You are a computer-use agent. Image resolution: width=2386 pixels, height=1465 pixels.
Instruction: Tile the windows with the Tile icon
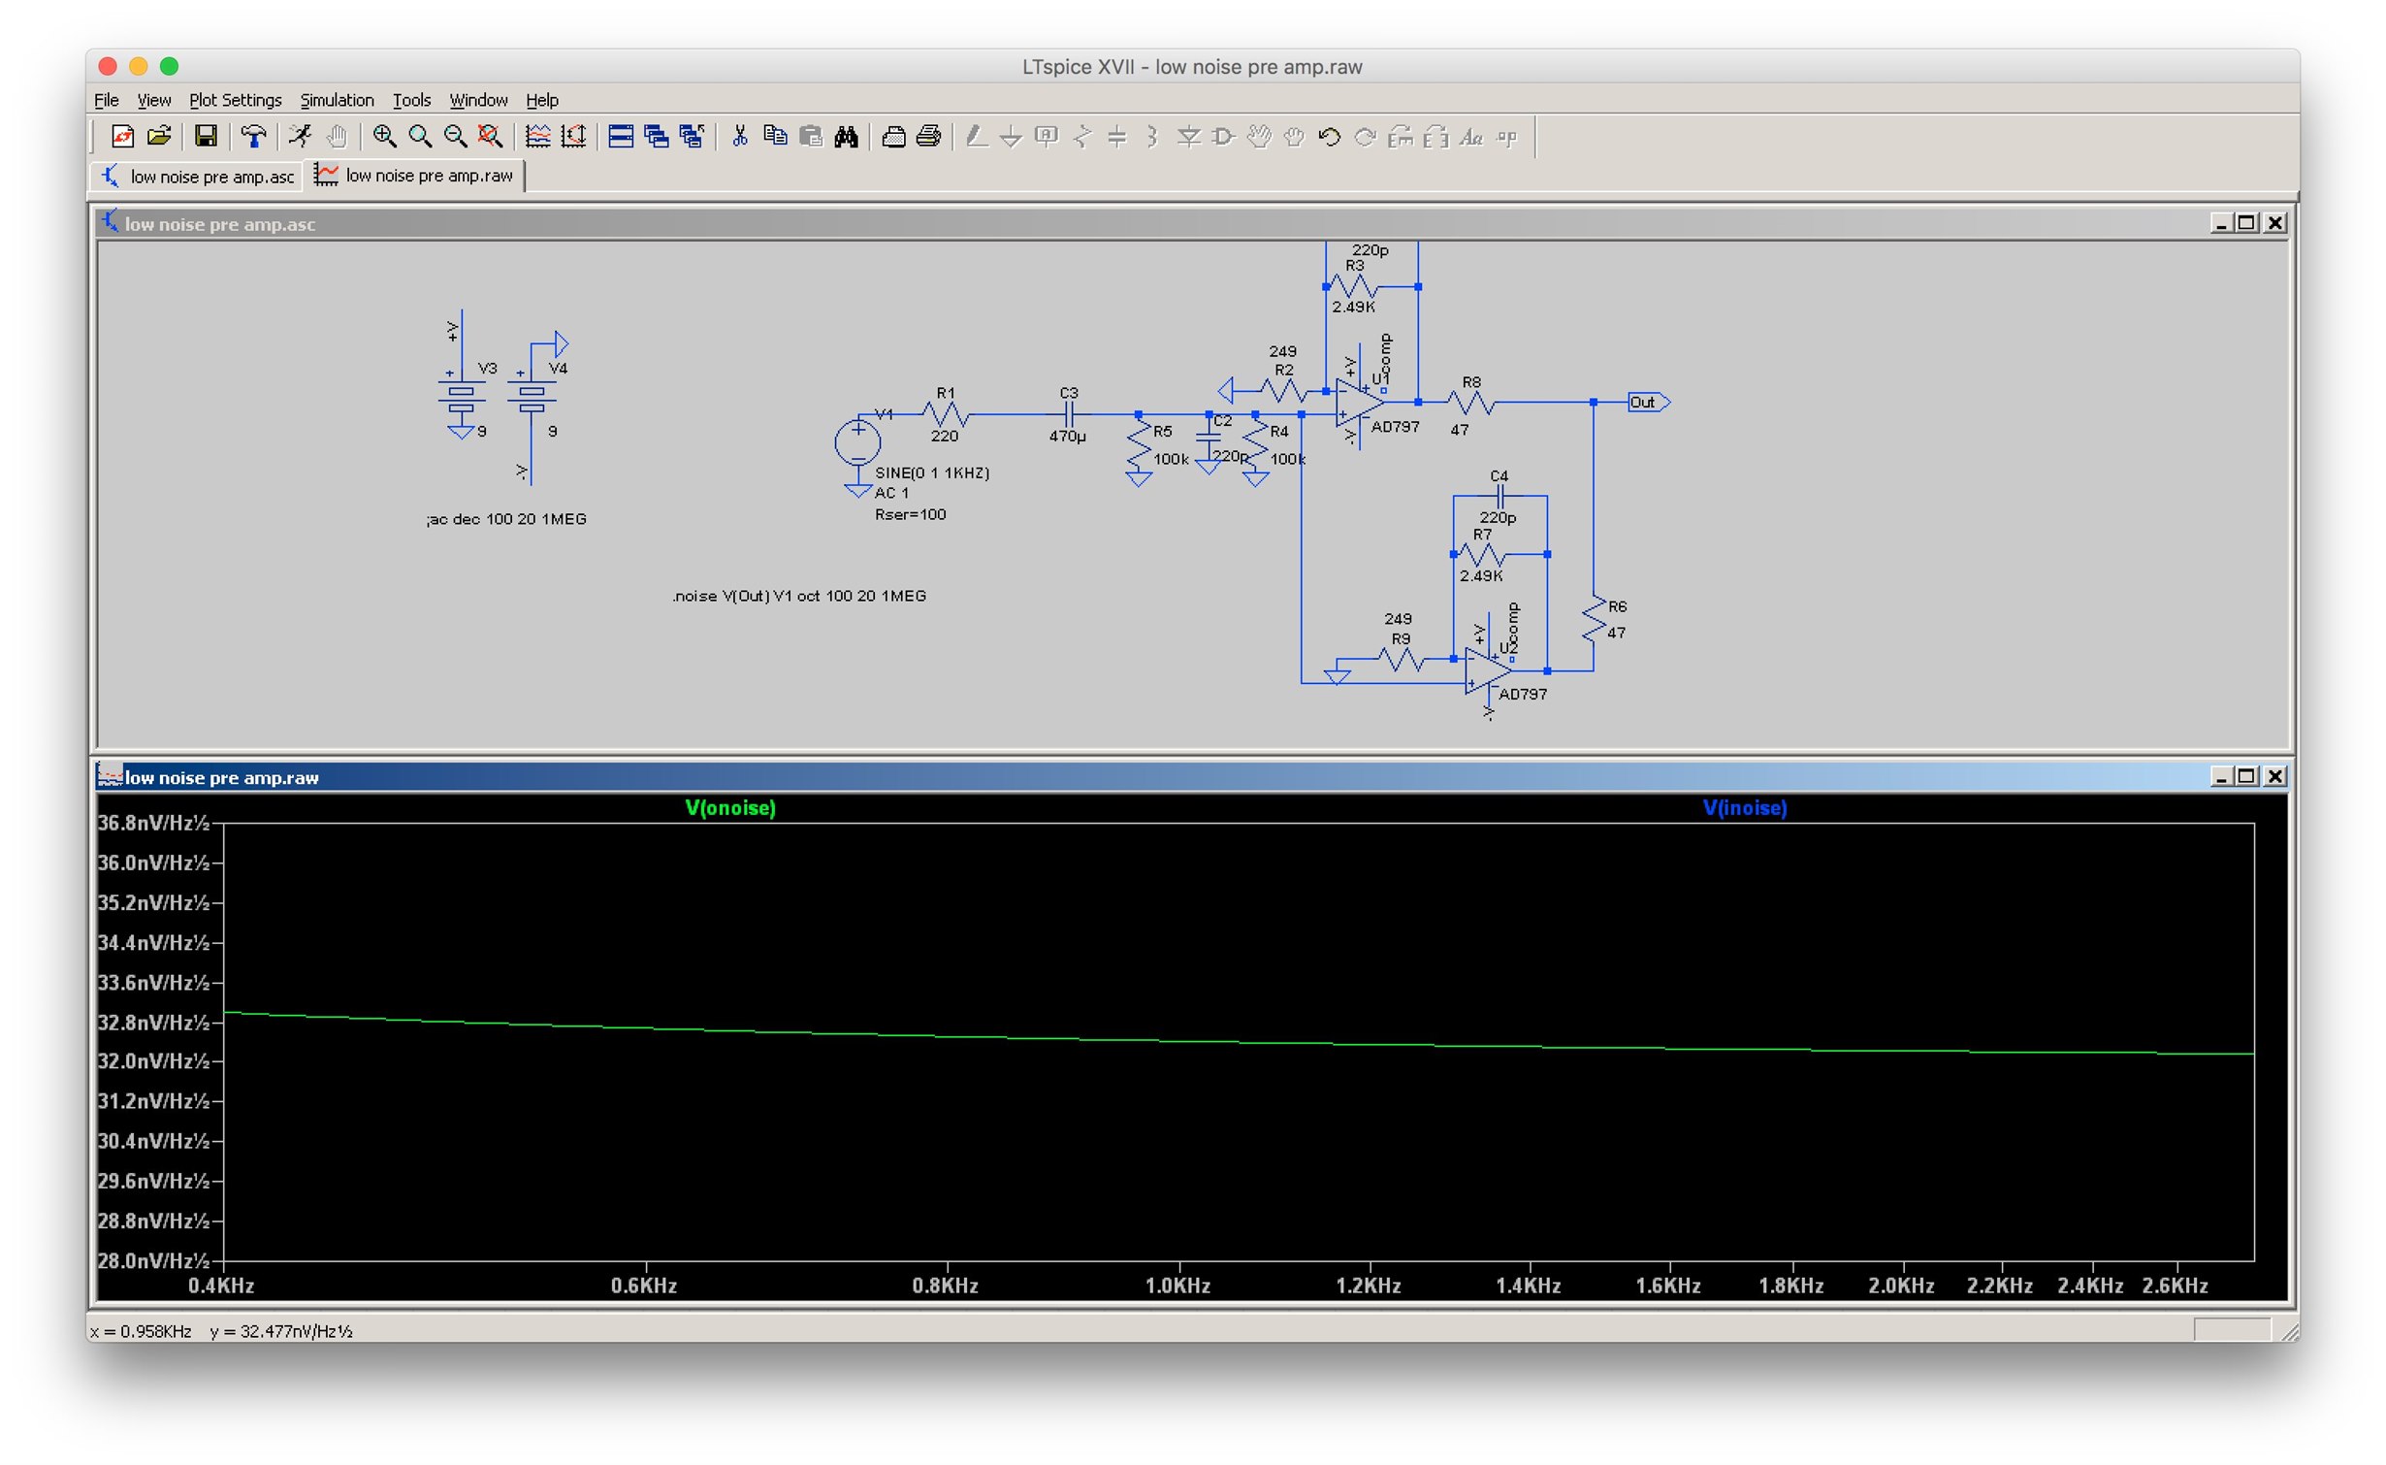tap(621, 137)
